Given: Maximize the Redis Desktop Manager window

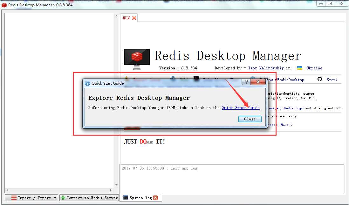Looking at the screenshot, I should (330, 3).
